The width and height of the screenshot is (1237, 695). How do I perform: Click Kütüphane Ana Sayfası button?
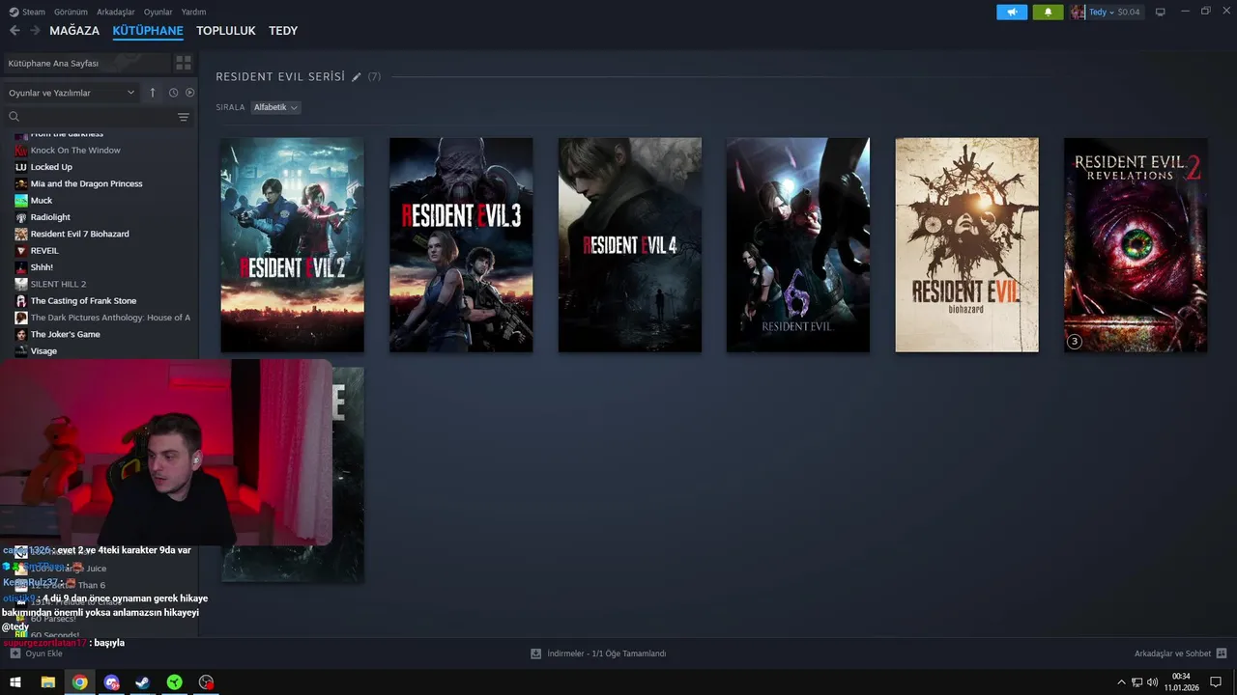coord(85,63)
